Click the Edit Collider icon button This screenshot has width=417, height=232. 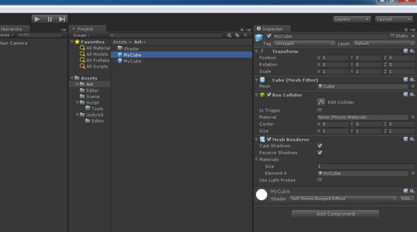(x=321, y=102)
